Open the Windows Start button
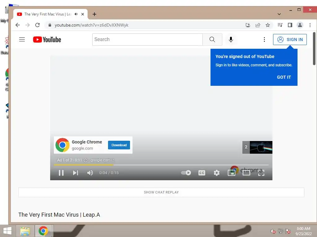The height and width of the screenshot is (237, 317). tap(7, 231)
